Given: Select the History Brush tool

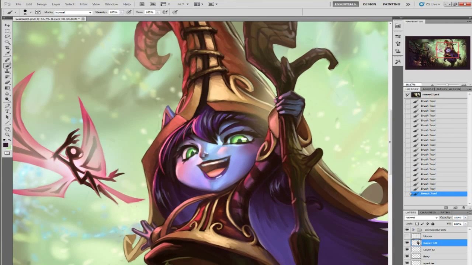Looking at the screenshot, I should 7,77.
